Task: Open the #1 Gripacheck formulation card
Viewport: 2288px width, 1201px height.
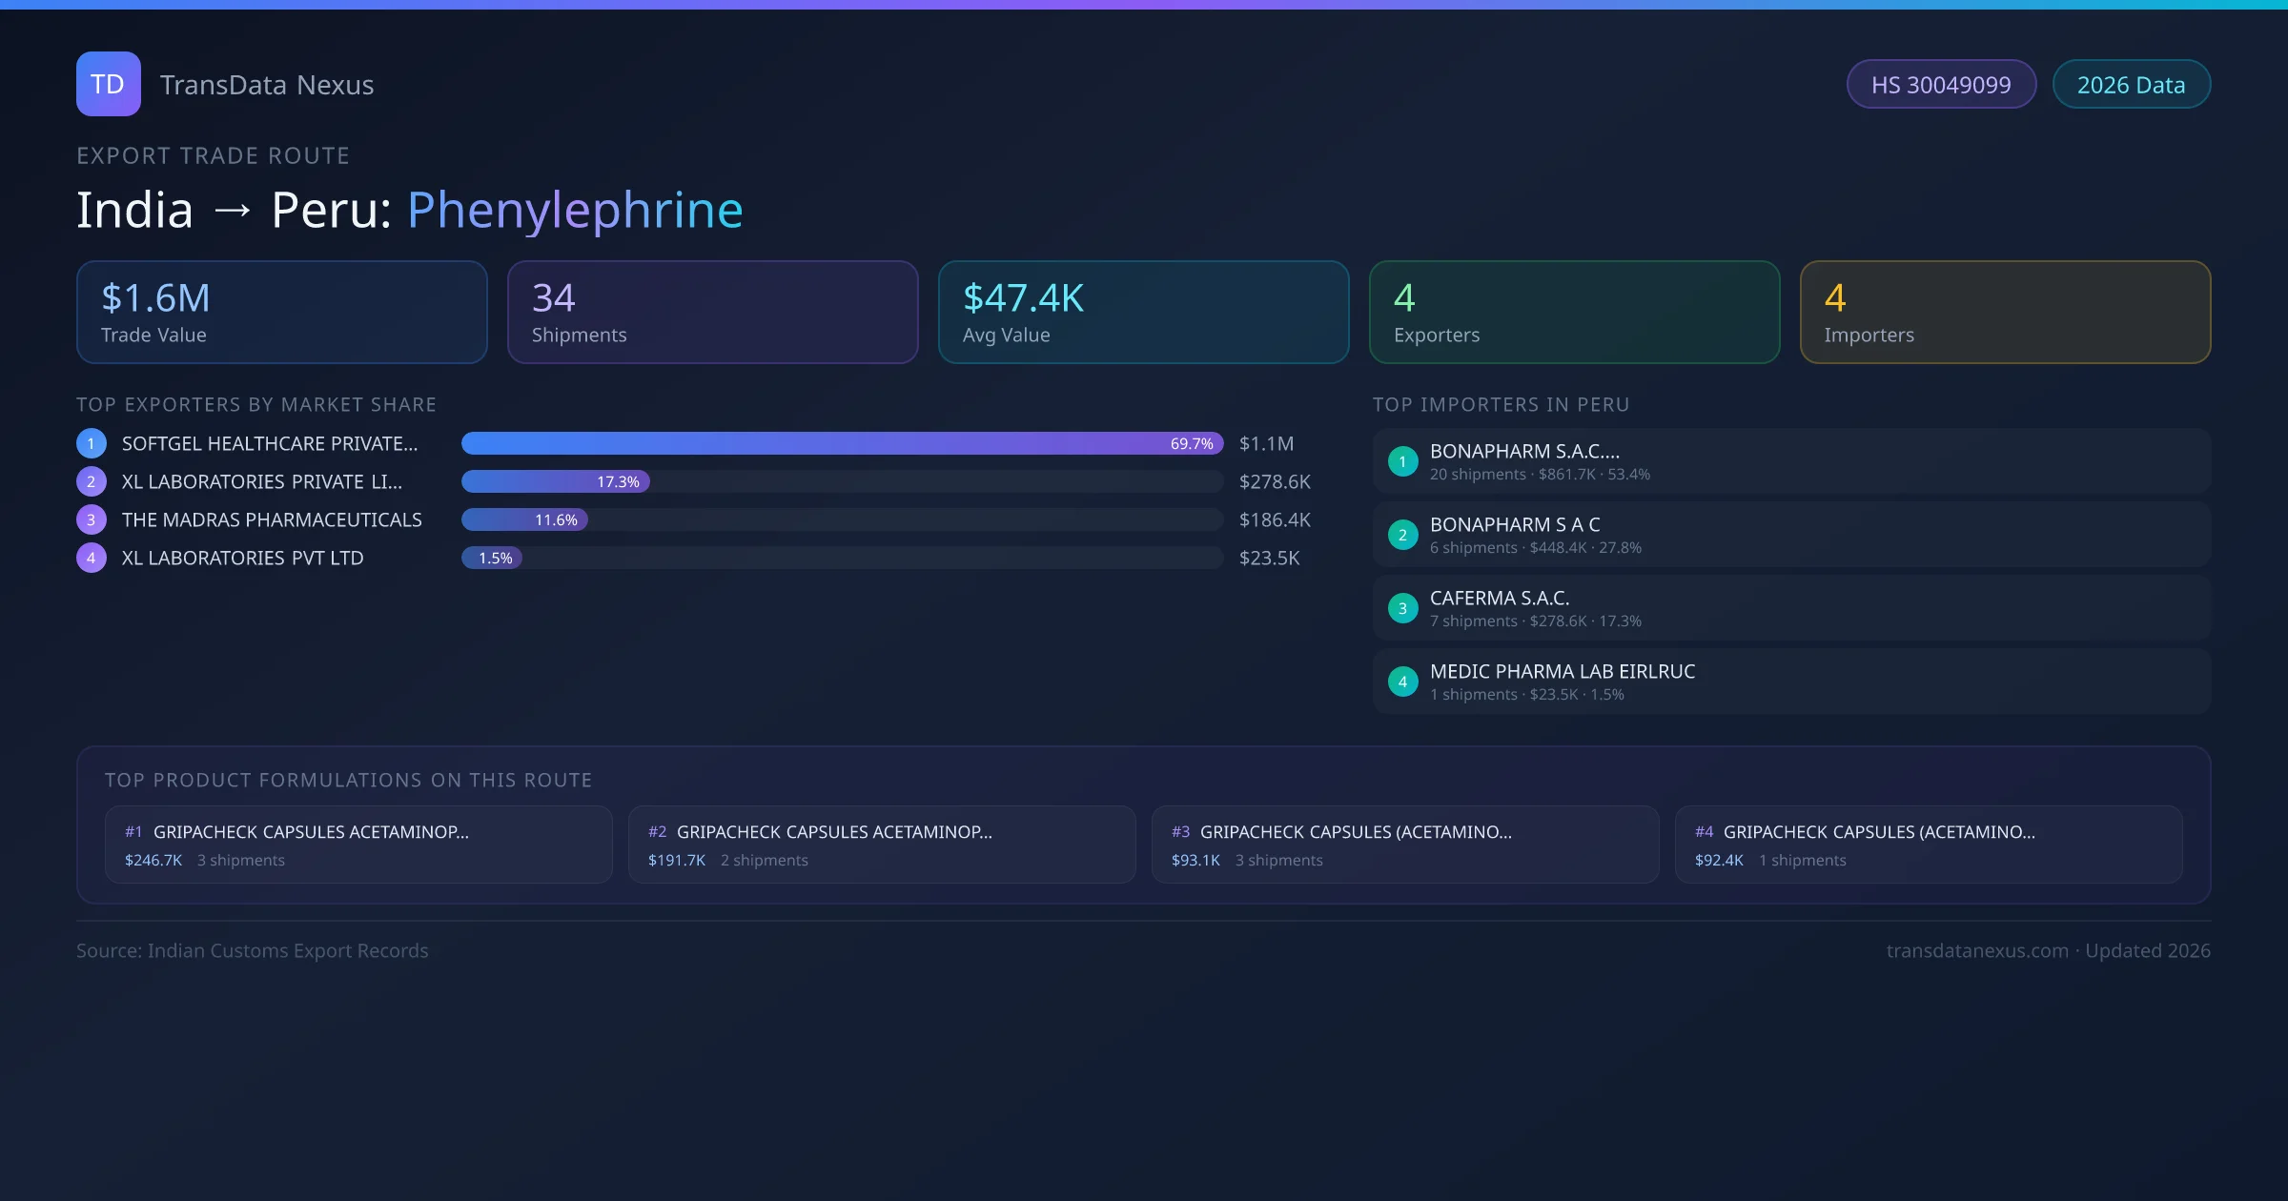Action: tap(358, 845)
